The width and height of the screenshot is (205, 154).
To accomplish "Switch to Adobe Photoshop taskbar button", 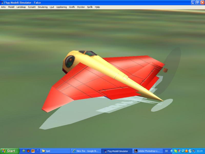I will (148, 151).
